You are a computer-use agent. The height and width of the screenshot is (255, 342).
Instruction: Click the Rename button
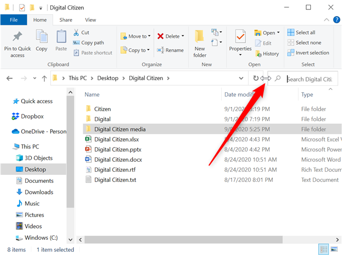click(x=170, y=50)
